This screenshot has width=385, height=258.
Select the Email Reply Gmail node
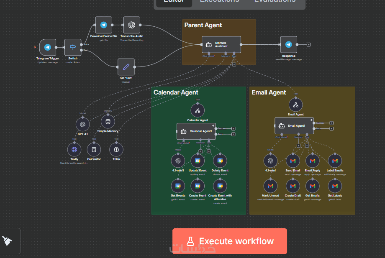[312, 161]
